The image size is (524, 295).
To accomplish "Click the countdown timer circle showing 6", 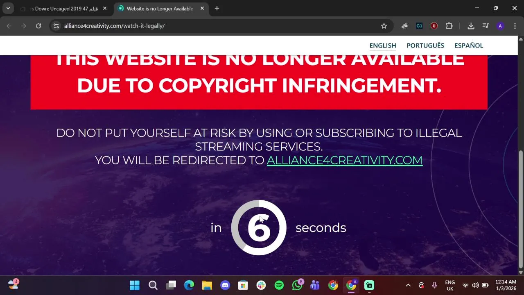I will tap(259, 228).
